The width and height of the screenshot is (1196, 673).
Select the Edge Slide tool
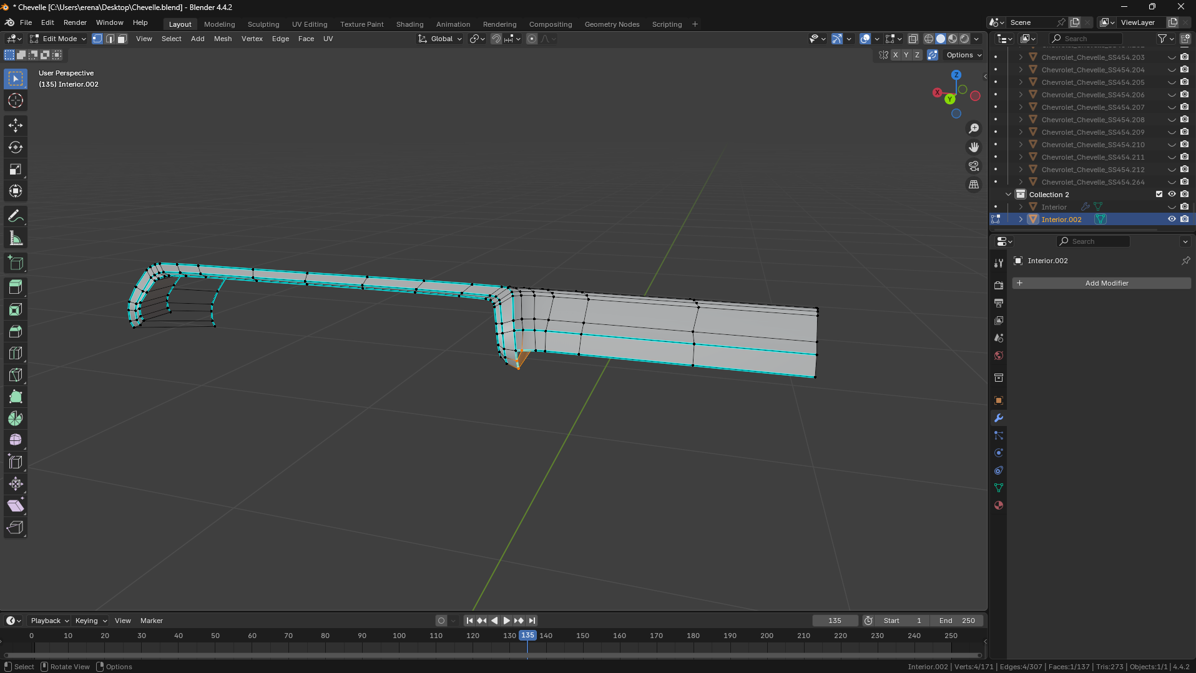click(x=16, y=462)
